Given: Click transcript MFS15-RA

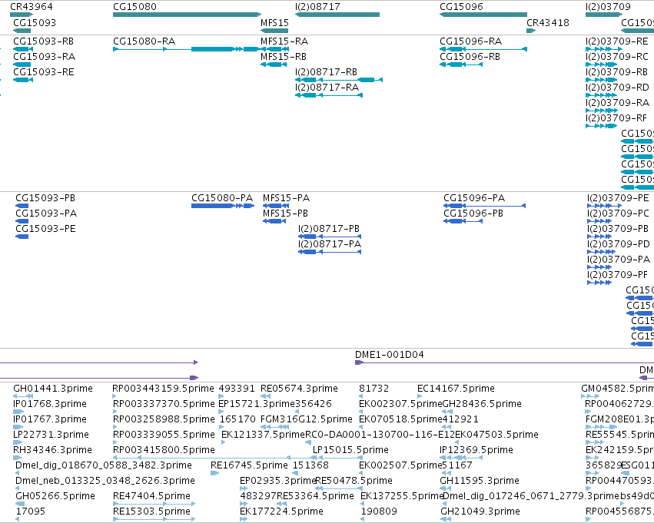Looking at the screenshot, I should point(274,49).
